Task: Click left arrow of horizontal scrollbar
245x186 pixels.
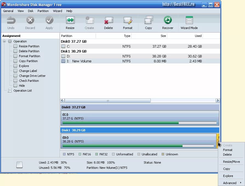Action: pos(62,100)
